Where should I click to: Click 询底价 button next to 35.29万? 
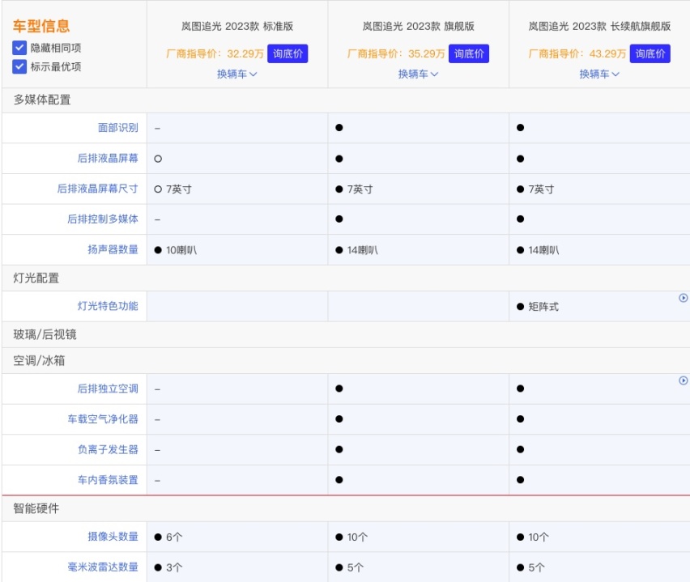[x=469, y=53]
